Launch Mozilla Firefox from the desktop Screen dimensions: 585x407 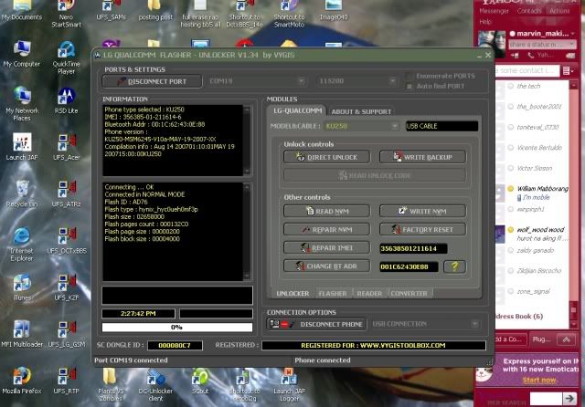22,381
